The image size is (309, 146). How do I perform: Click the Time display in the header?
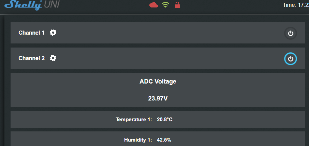pyautogui.click(x=295, y=5)
